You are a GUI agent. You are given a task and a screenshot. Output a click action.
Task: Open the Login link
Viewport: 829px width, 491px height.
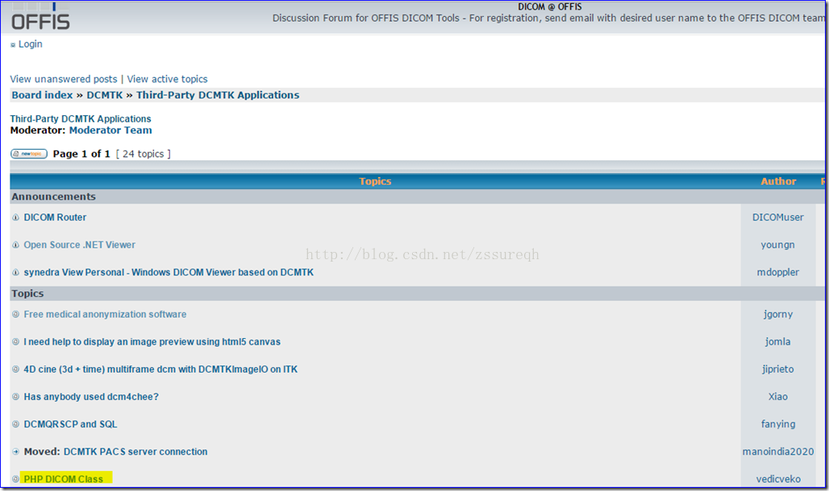30,44
